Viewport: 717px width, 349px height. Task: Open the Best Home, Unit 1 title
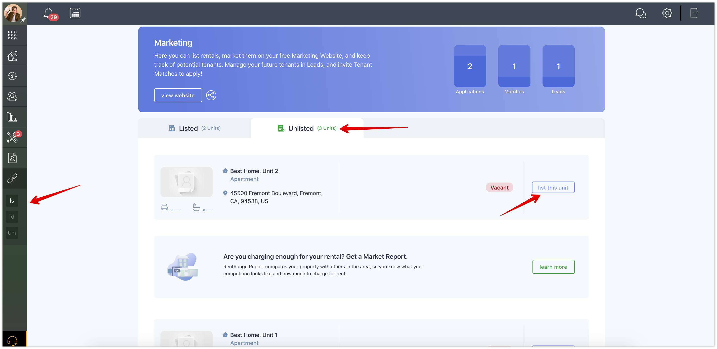(254, 335)
